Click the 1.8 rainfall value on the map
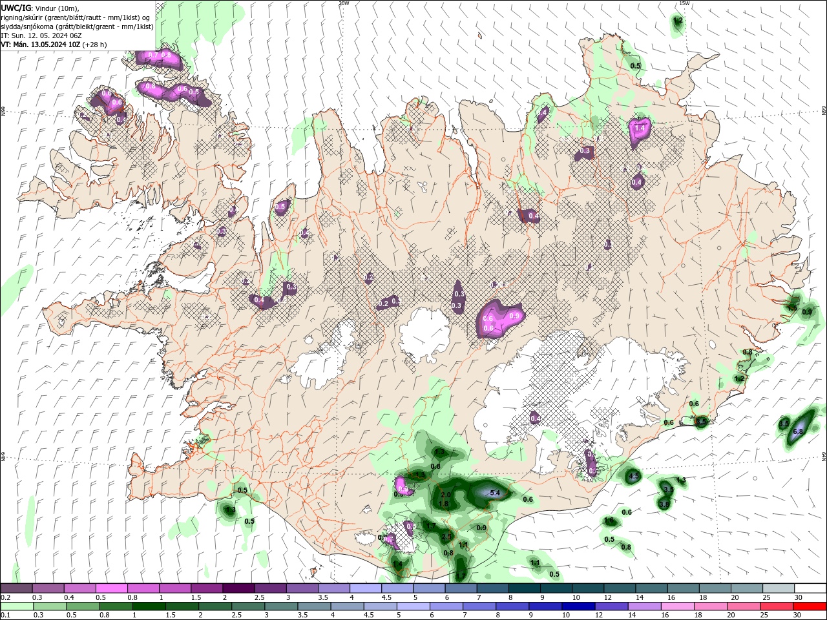Screen dimensions: 827x620 click(x=444, y=504)
